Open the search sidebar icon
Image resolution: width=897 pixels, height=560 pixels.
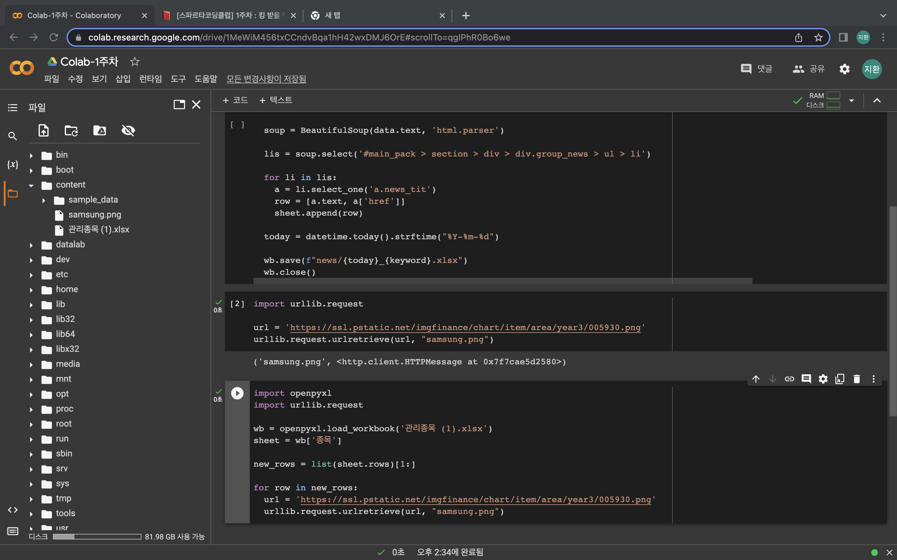(12, 136)
